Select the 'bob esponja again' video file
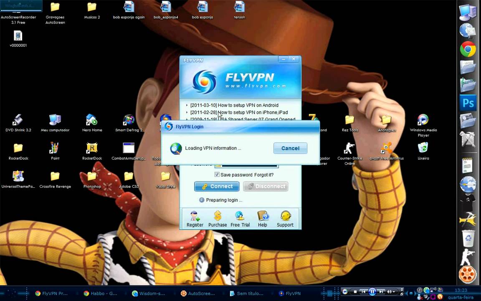Screen dimensions: 481x301 coord(129,10)
